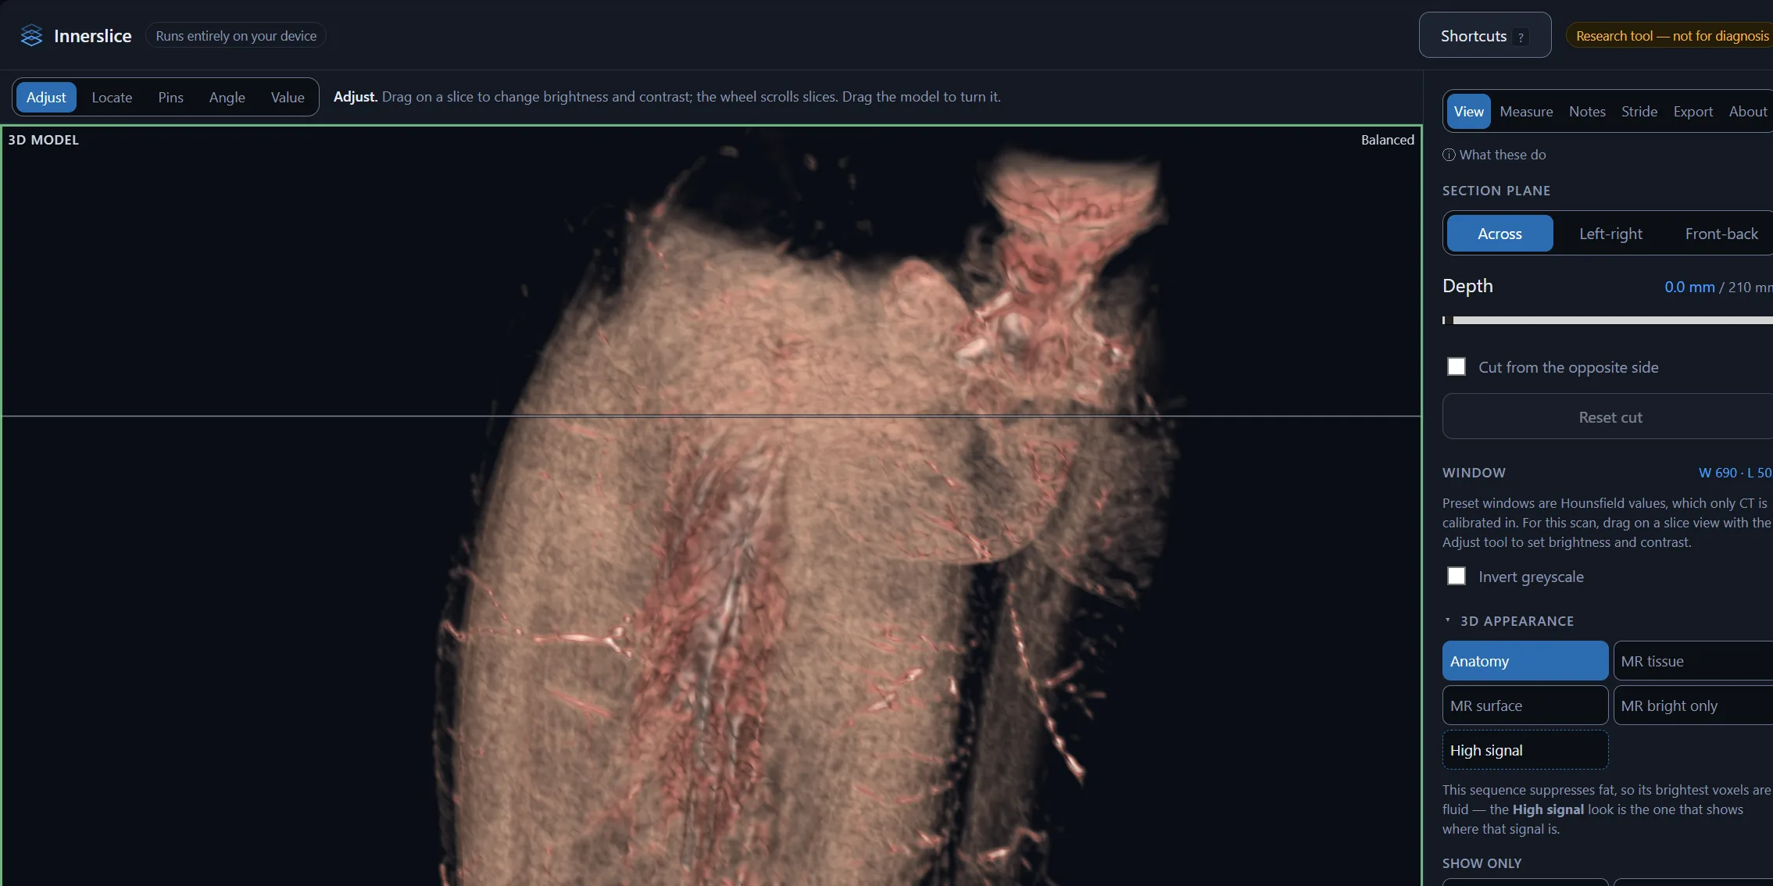Activate the Angle tool
This screenshot has width=1773, height=886.
click(x=227, y=97)
